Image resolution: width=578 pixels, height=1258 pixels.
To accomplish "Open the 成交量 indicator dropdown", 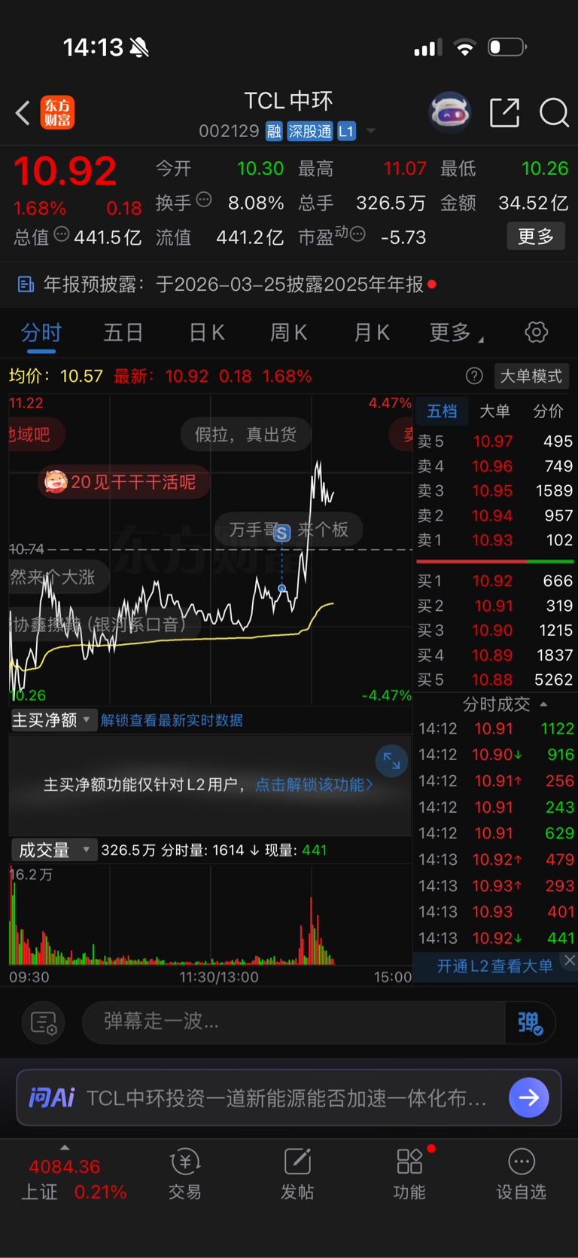I will 53,850.
